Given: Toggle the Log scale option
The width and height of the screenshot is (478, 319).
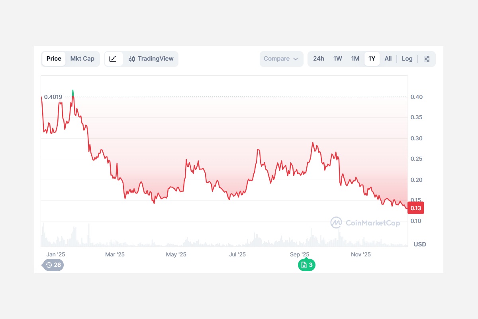Looking at the screenshot, I should click(x=407, y=59).
